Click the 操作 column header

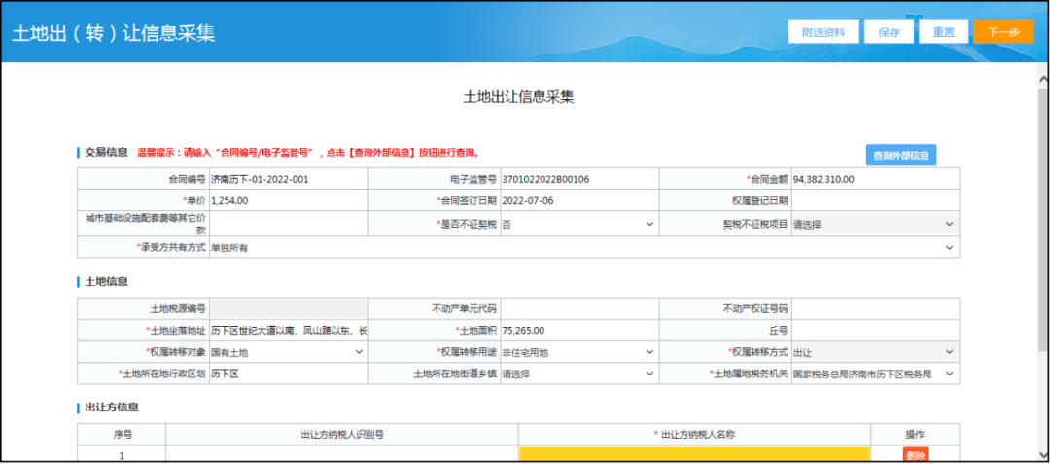[x=915, y=435]
